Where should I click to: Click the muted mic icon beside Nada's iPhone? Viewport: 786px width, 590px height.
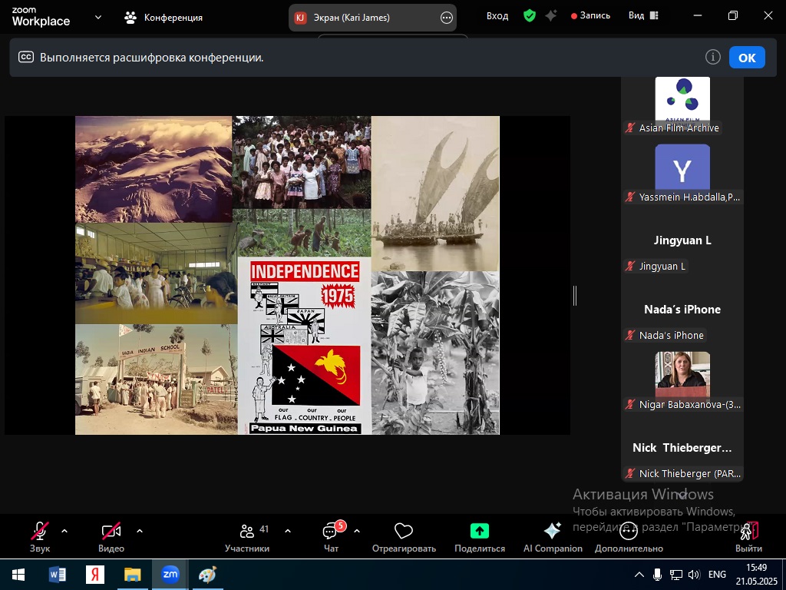tap(630, 335)
